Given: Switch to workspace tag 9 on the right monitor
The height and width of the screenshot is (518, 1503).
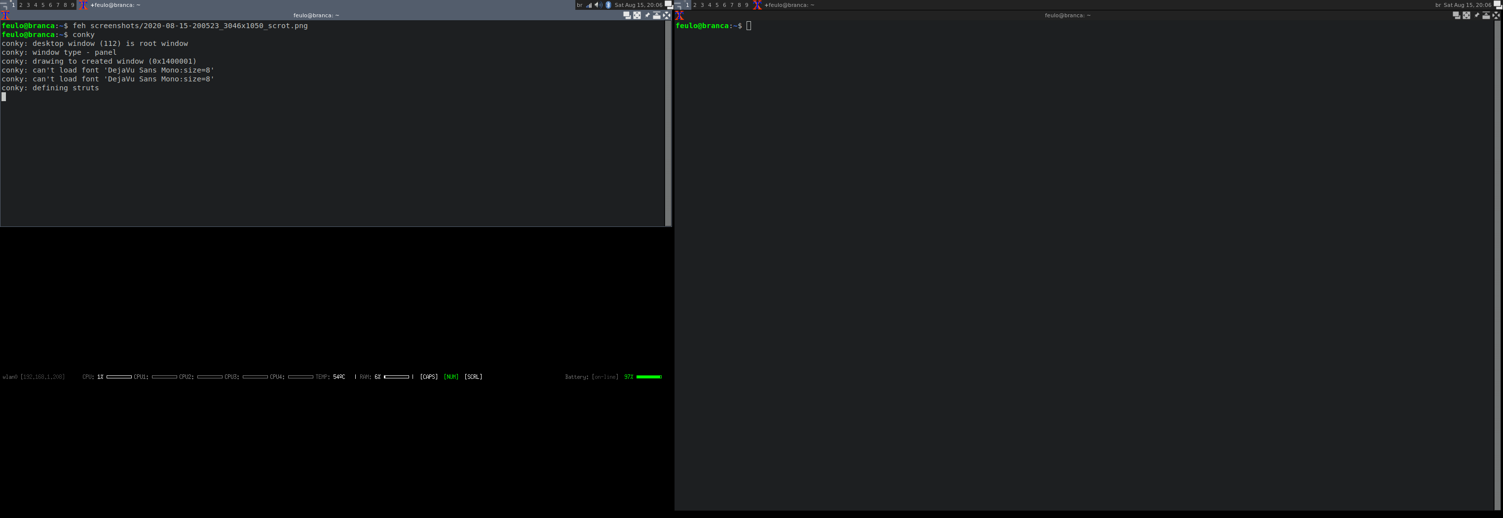Looking at the screenshot, I should pos(746,4).
